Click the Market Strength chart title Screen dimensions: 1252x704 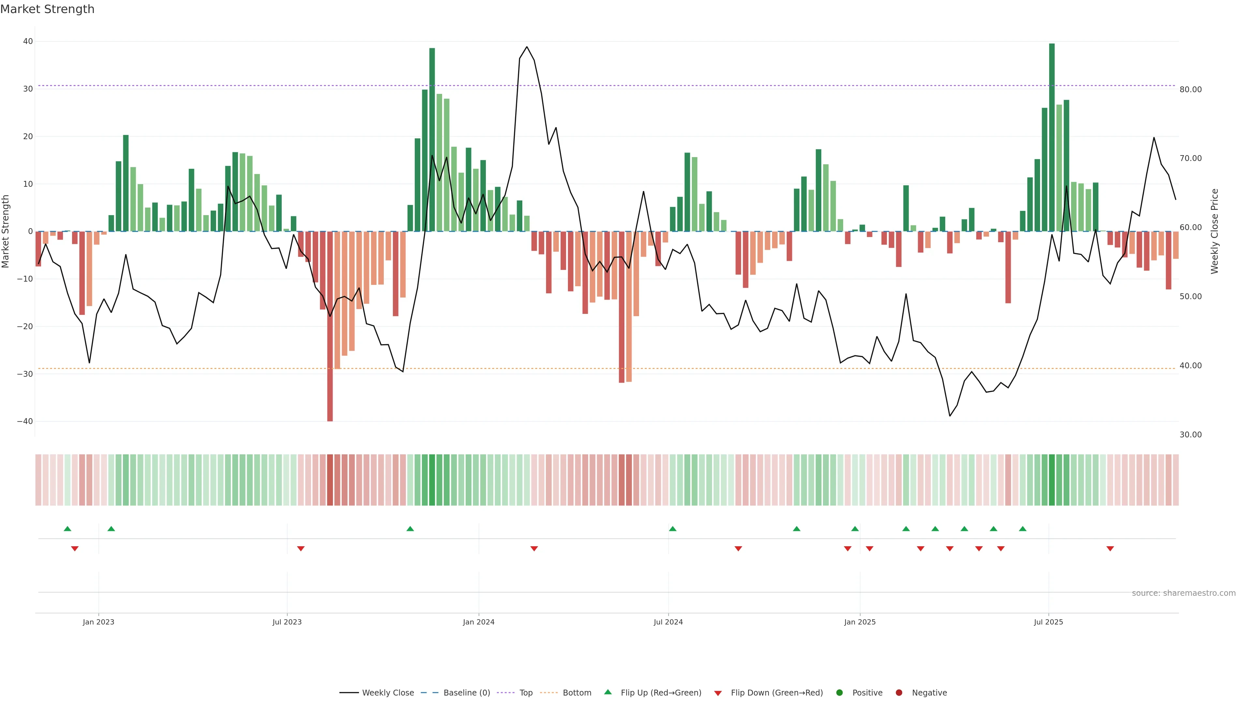[47, 9]
